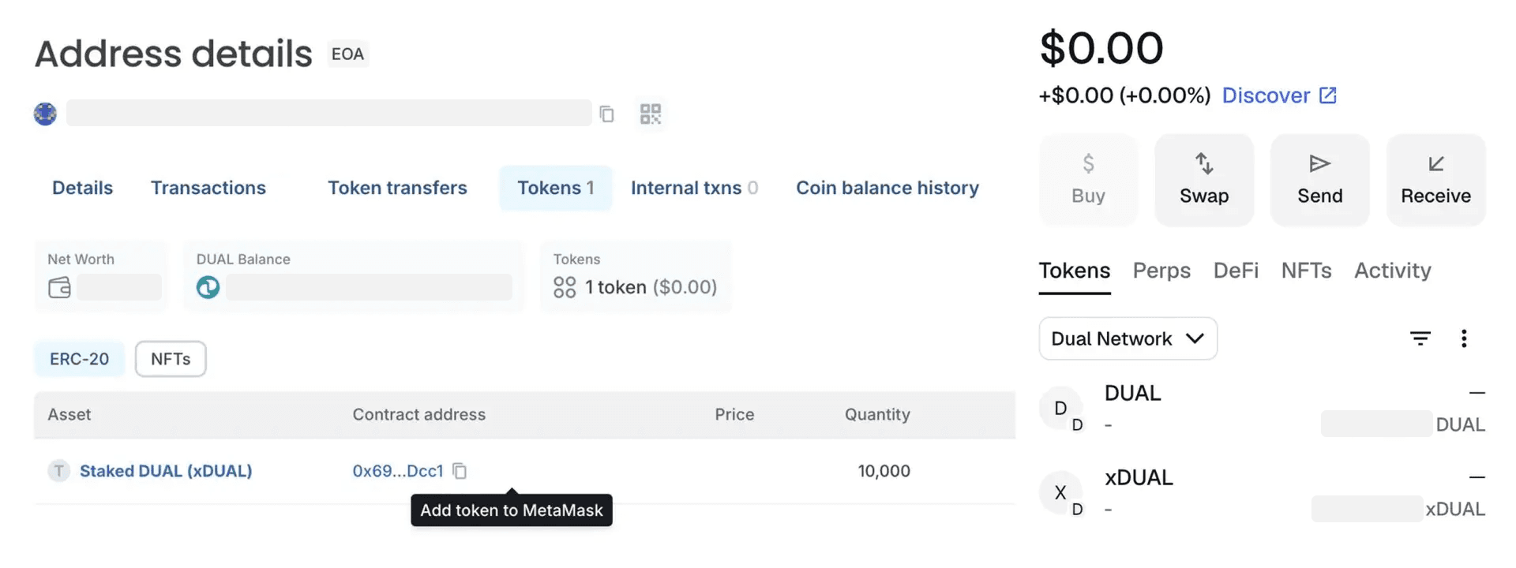Click the +$0.00 (+0.00%) change text
1516x568 pixels.
click(x=1124, y=95)
